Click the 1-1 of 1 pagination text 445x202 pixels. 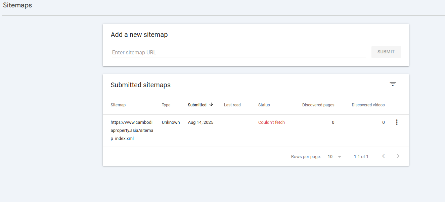pyautogui.click(x=361, y=156)
